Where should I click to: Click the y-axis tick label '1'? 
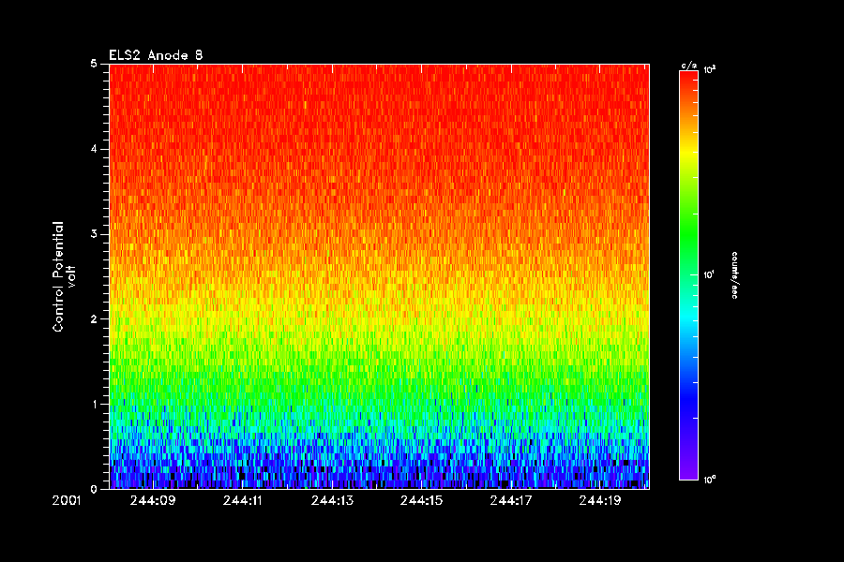[x=94, y=404]
